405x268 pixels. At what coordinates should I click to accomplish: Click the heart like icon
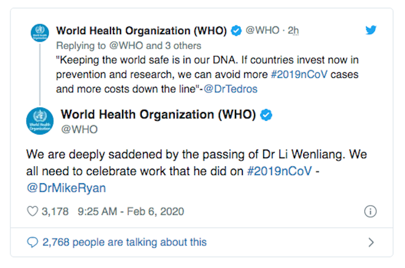pos(33,211)
